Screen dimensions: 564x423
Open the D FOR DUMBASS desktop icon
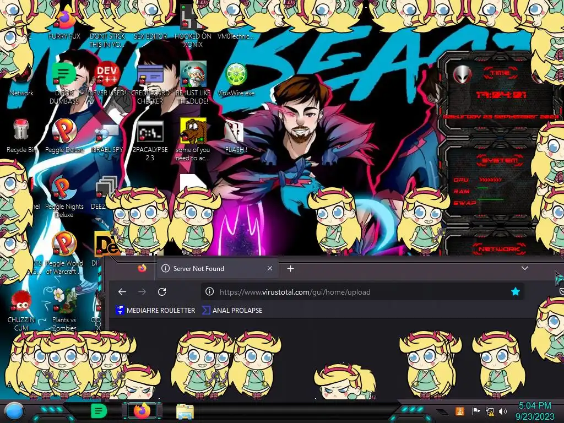coord(64,84)
